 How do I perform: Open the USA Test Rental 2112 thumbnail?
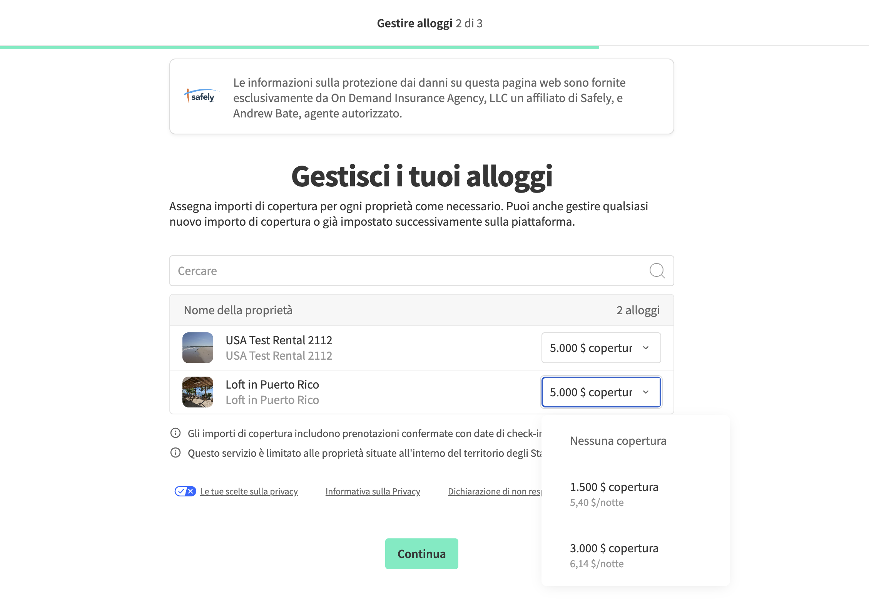tap(198, 348)
